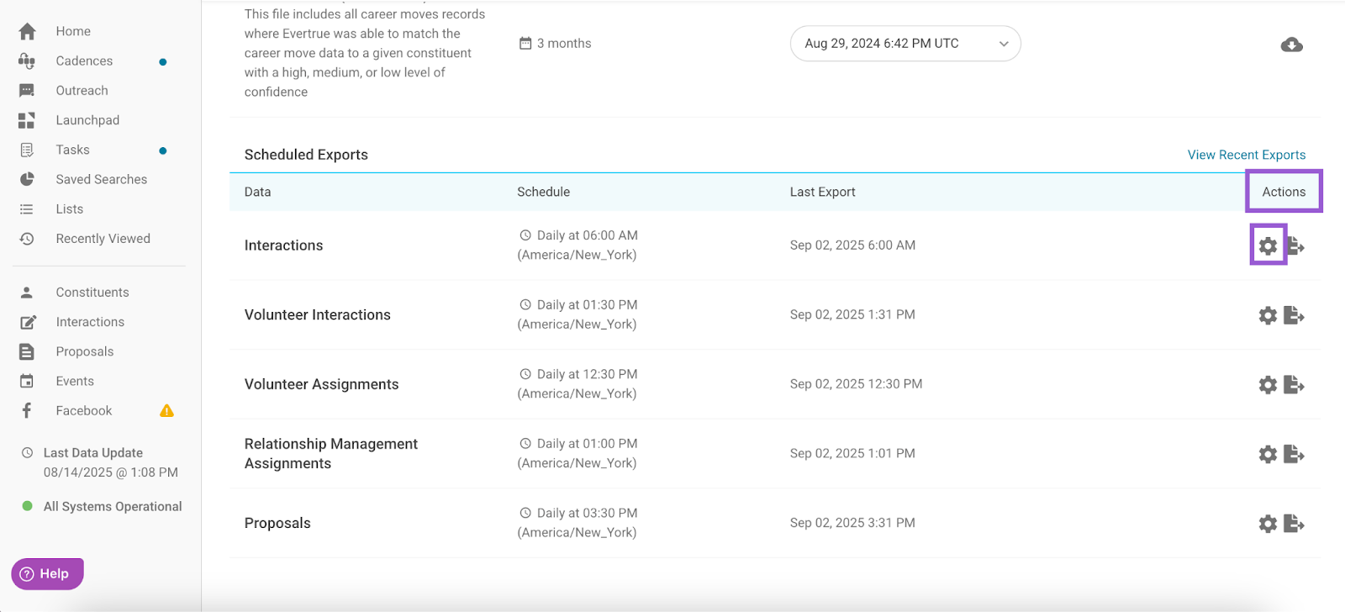Image resolution: width=1345 pixels, height=612 pixels.
Task: Go to Saved Searches in sidebar
Action: pyautogui.click(x=101, y=180)
